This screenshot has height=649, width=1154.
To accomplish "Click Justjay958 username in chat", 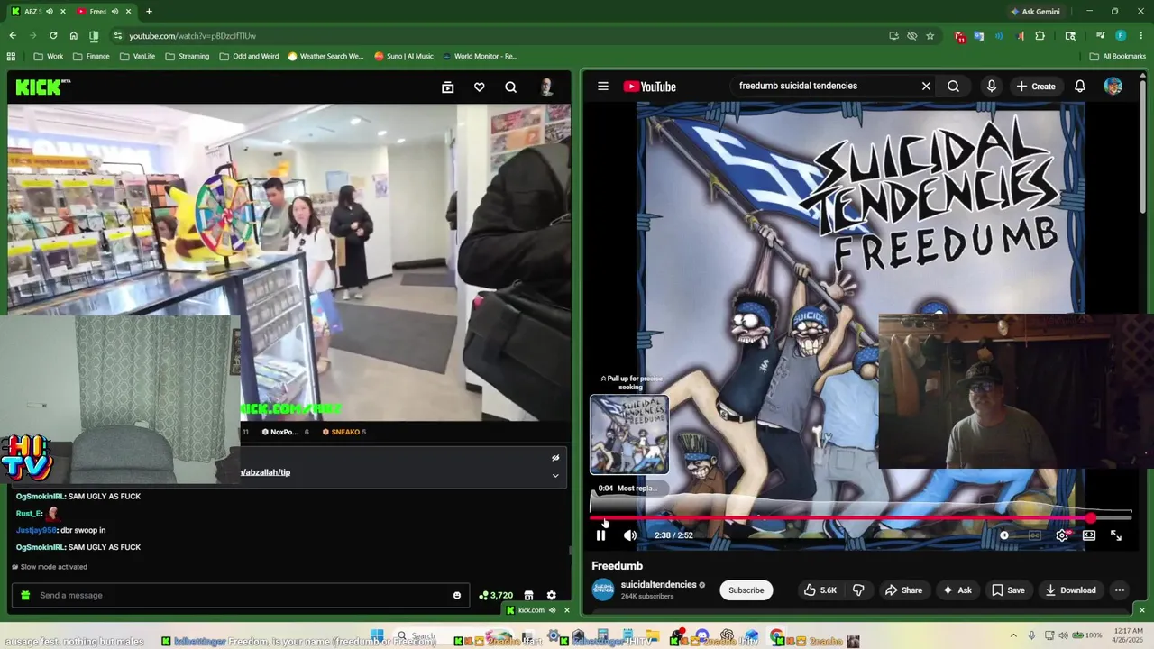I will point(36,530).
